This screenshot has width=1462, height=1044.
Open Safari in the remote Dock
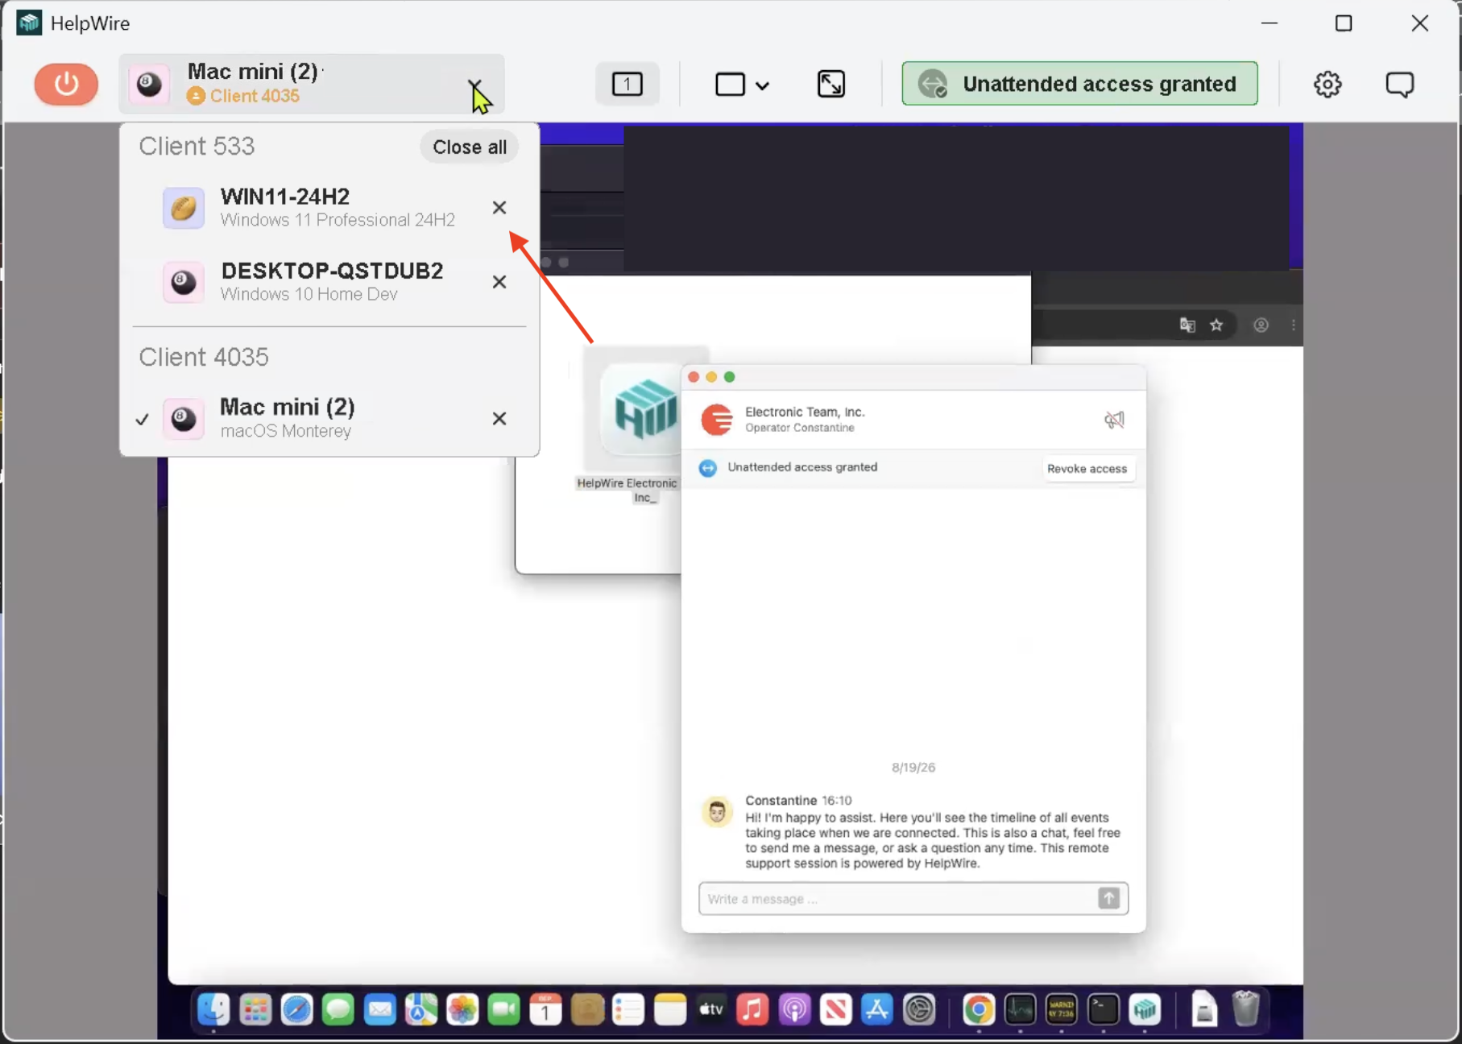tap(296, 1009)
